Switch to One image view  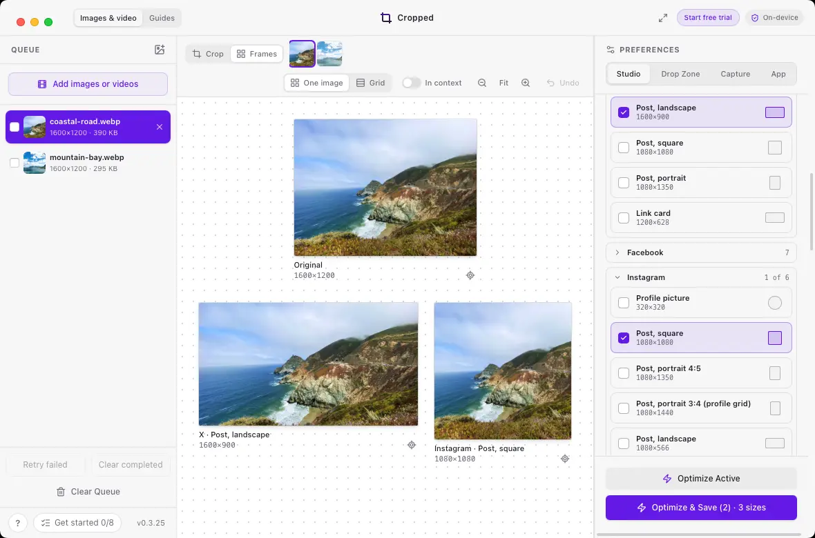pyautogui.click(x=316, y=83)
